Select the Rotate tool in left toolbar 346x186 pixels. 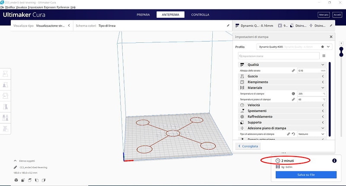pyautogui.click(x=5, y=96)
